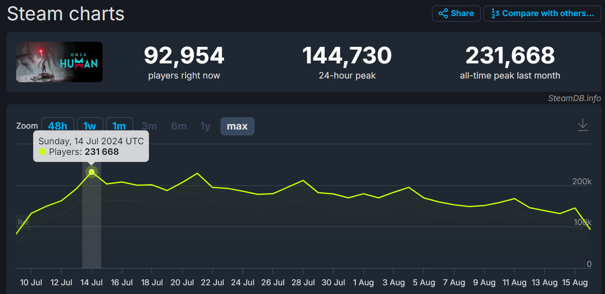Click the 18 Jul date label

(152, 282)
